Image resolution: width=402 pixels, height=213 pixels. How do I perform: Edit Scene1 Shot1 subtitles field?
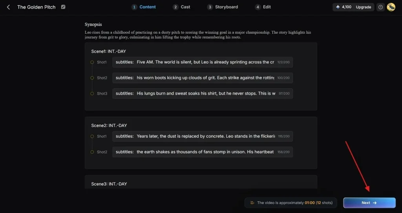pos(203,62)
